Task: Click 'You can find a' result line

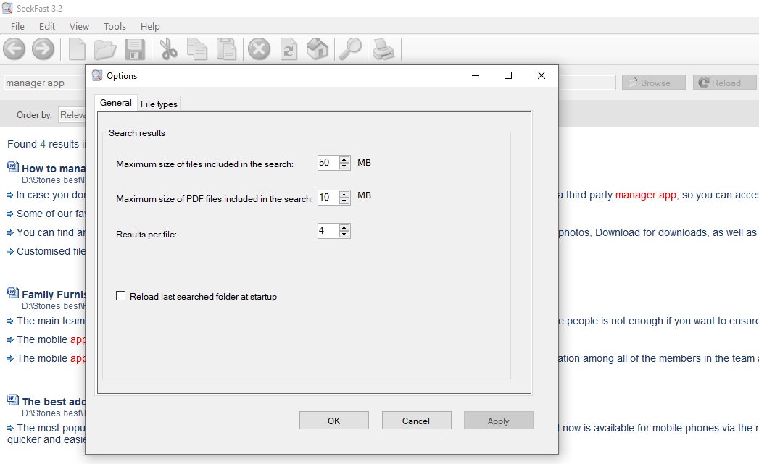Action: click(51, 232)
